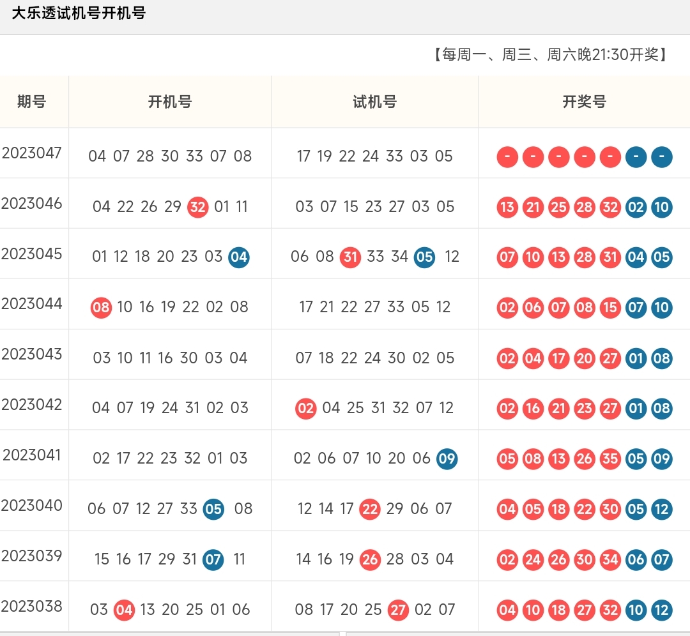Select issue number 2023047
The image size is (690, 636).
click(32, 153)
